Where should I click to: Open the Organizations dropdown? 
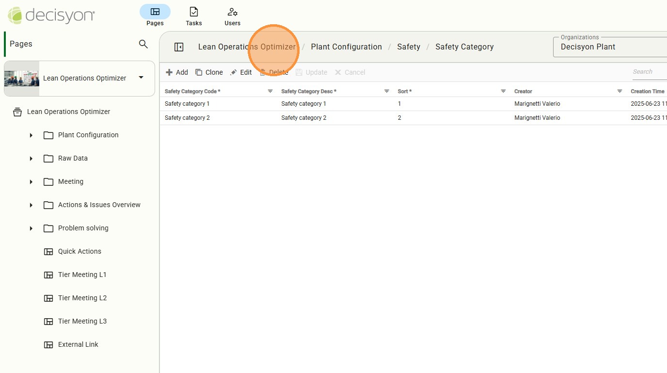611,47
